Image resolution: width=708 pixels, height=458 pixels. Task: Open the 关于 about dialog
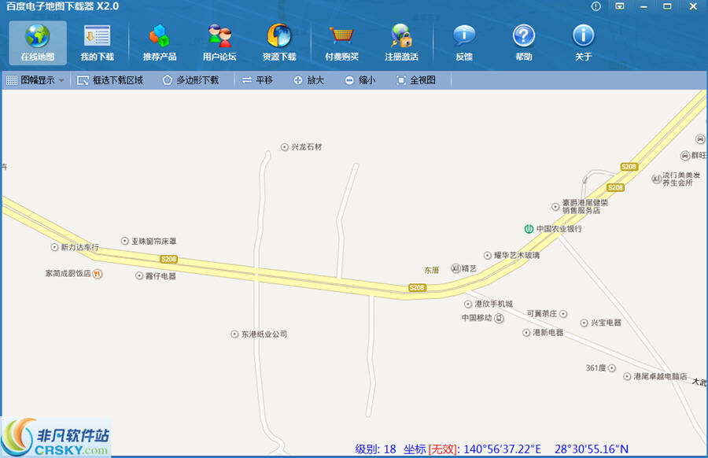584,43
